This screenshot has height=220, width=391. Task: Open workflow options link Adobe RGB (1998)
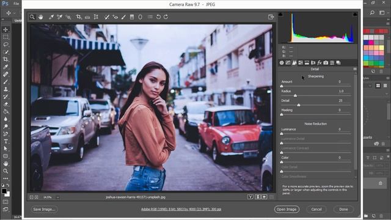click(x=181, y=209)
